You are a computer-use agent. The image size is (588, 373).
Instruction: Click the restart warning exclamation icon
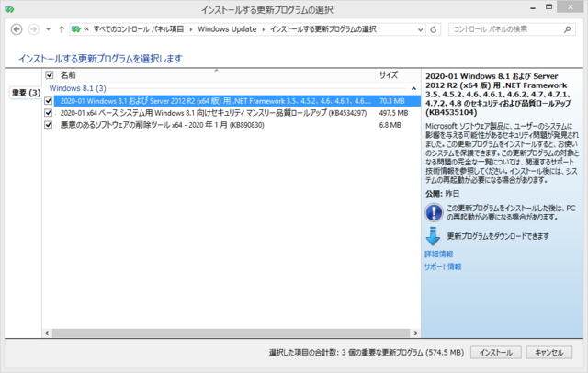coord(434,212)
